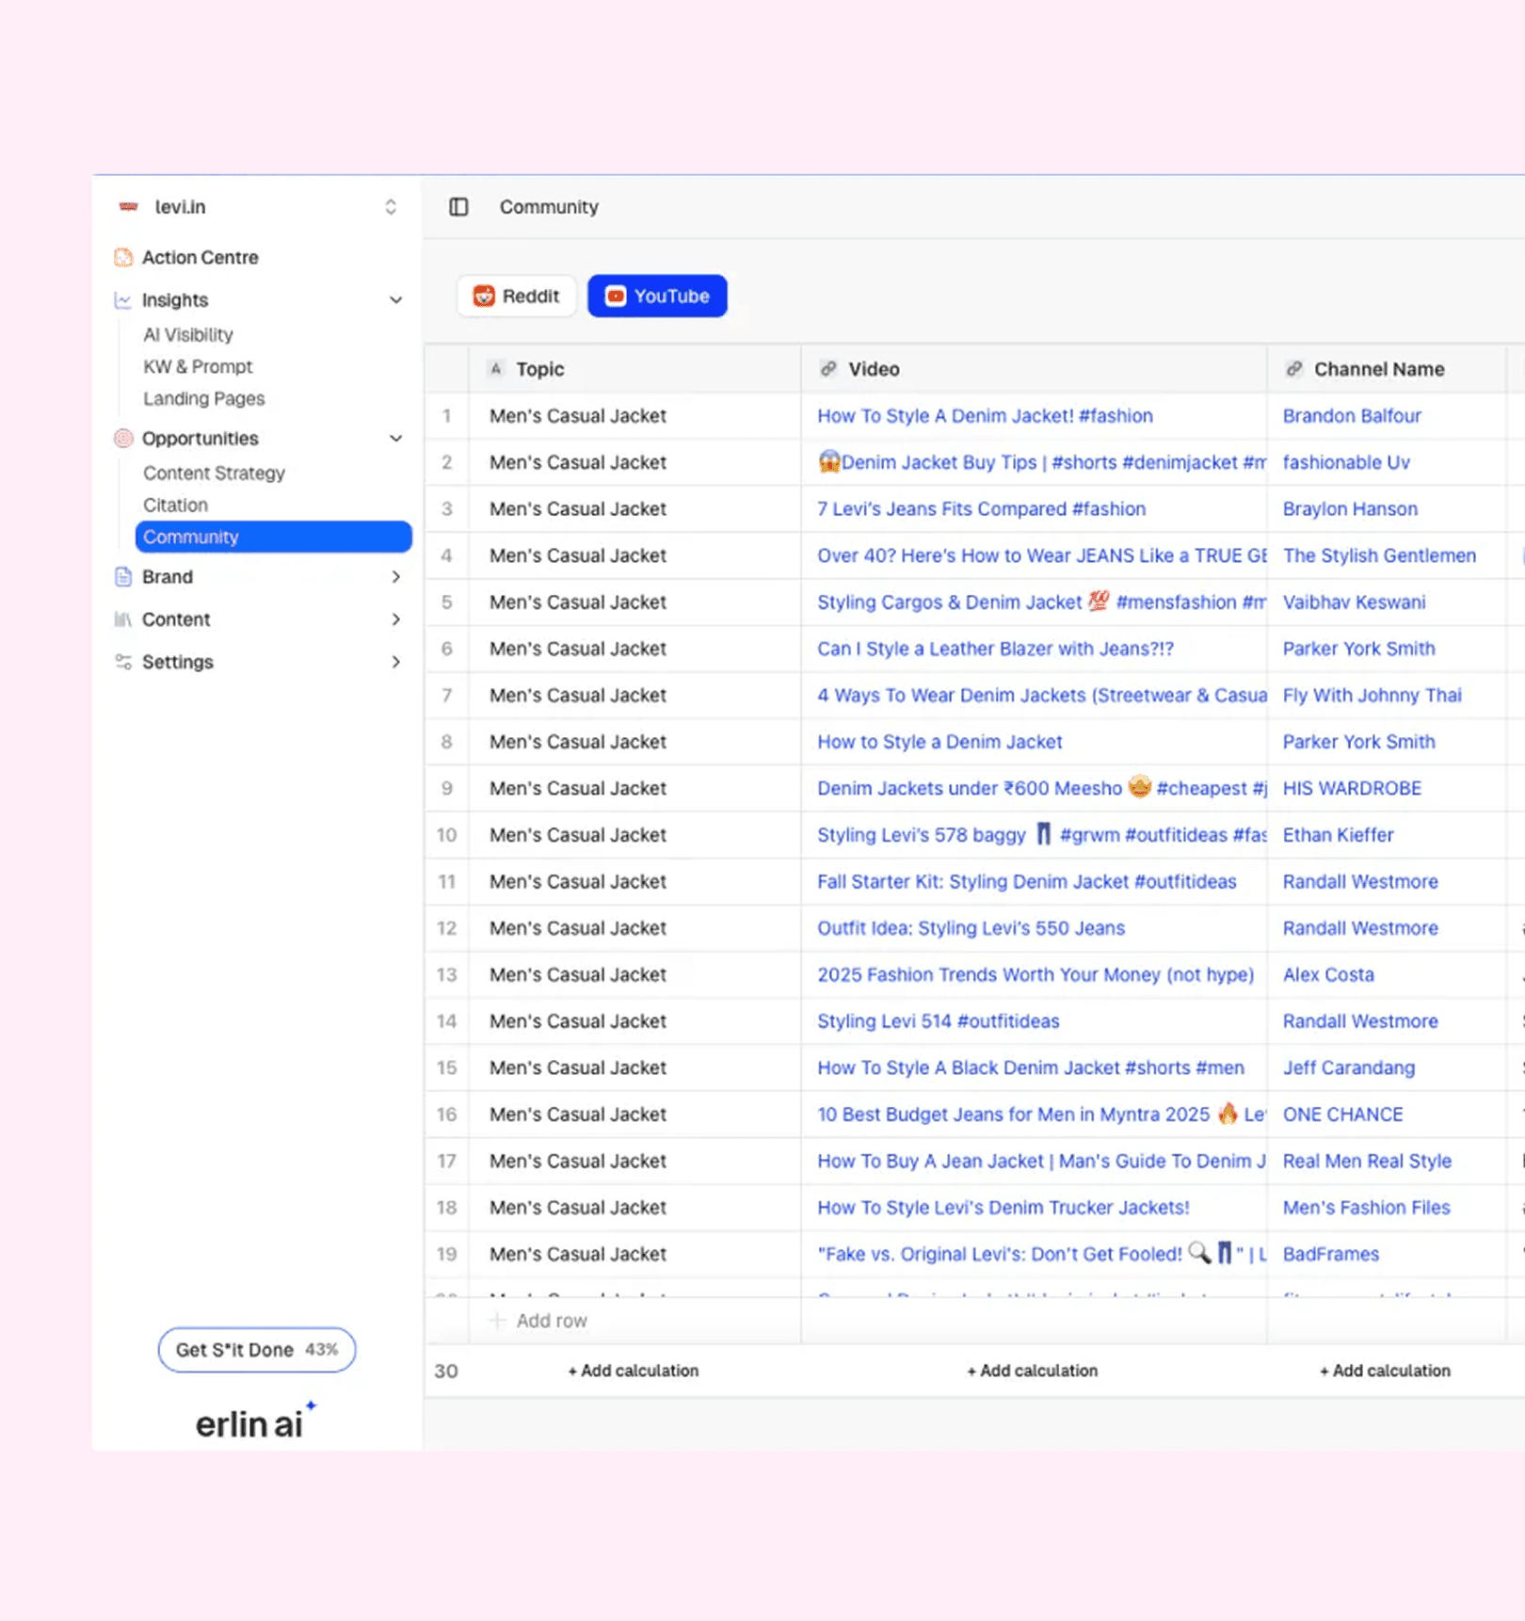This screenshot has width=1525, height=1621.
Task: Open 'Can I Style a Leather Blazer' video
Action: coord(995,649)
